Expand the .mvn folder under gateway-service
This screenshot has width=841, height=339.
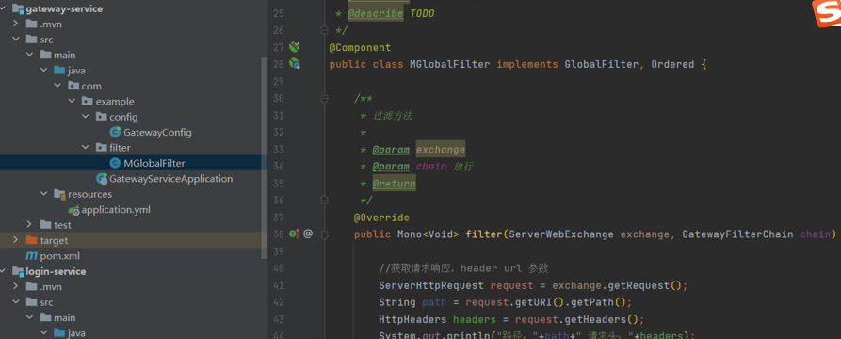[16, 24]
